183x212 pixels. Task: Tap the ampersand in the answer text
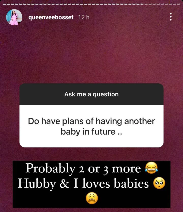pos(64,183)
